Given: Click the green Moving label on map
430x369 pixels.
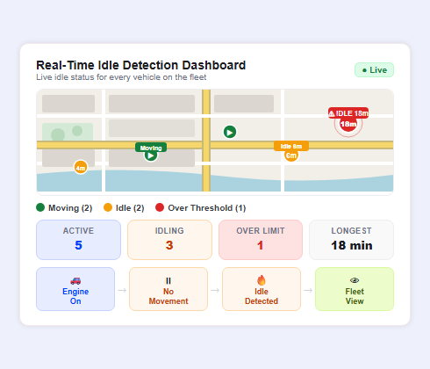Looking at the screenshot, I should click(x=151, y=148).
